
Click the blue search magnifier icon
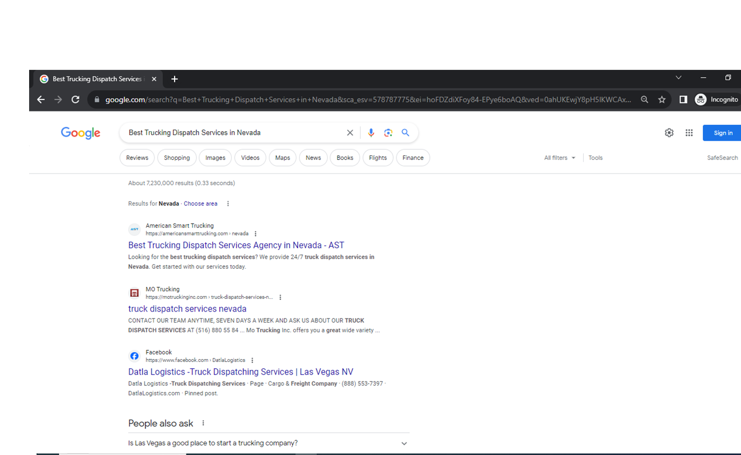[x=405, y=133]
